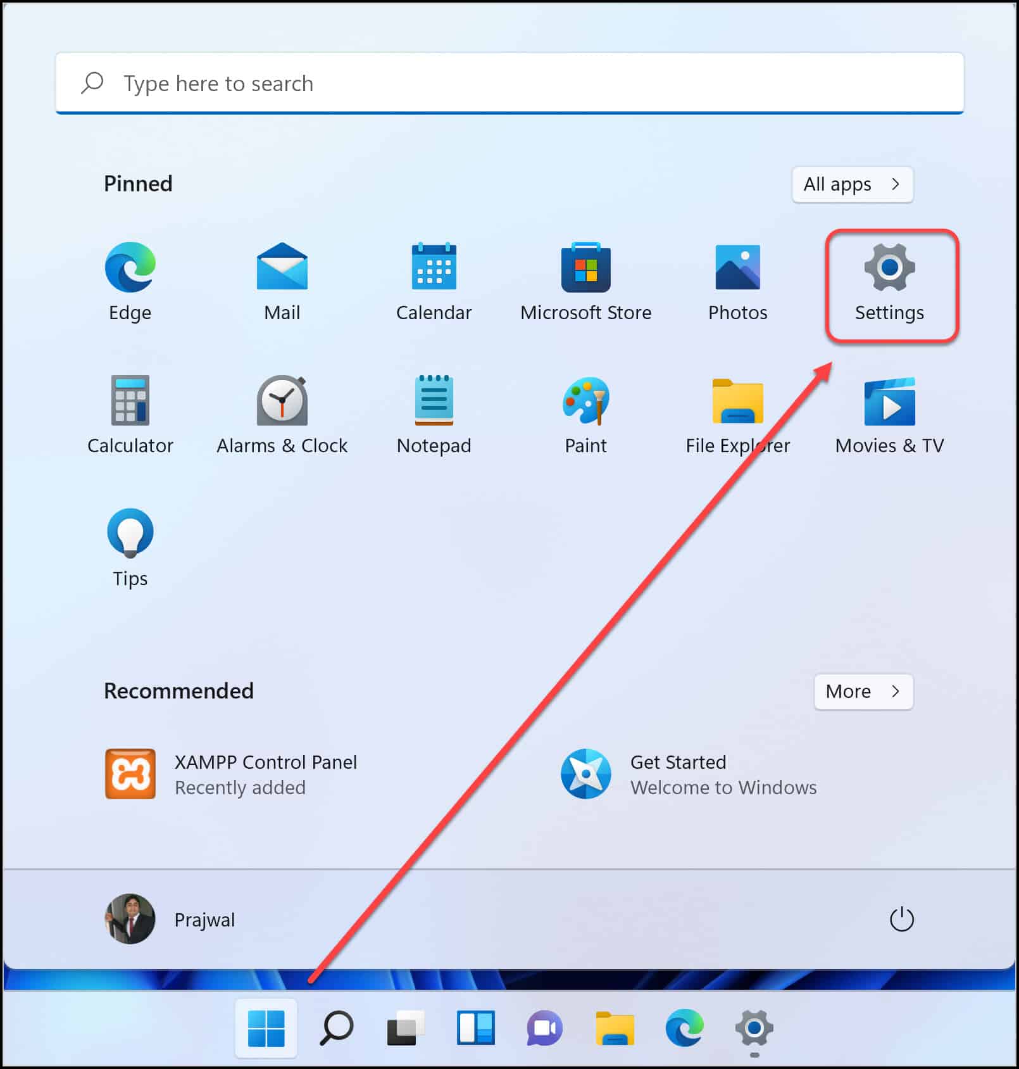Viewport: 1019px width, 1069px height.
Task: Launch Notepad from pinned apps
Action: pyautogui.click(x=434, y=415)
